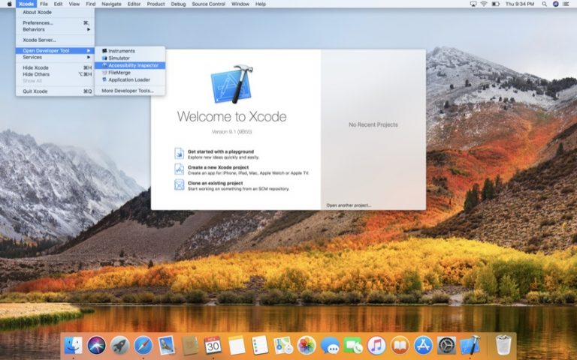577x360 pixels.
Task: Open the Find menu
Action: coord(90,4)
